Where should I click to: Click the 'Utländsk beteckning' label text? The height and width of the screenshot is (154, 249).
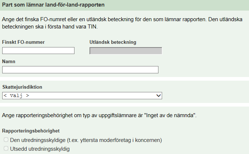pyautogui.click(x=113, y=42)
